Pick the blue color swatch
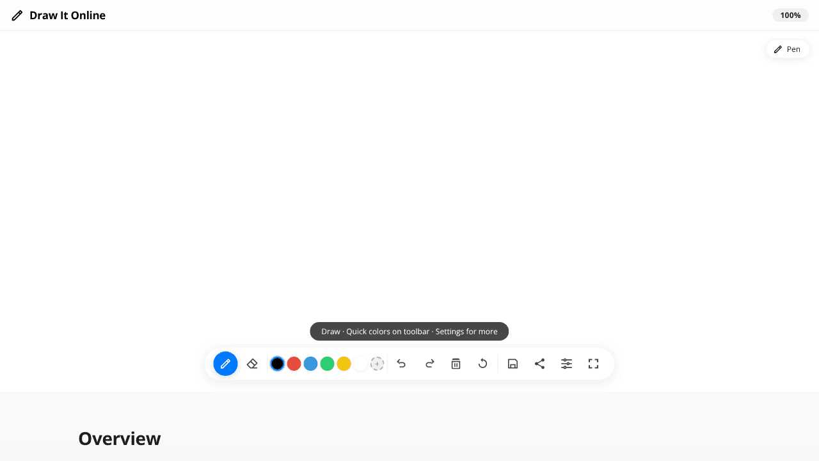Viewport: 819px width, 461px height. pyautogui.click(x=310, y=364)
